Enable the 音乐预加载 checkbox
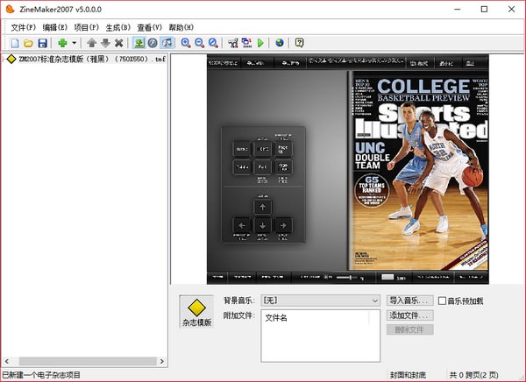526x382 pixels. [x=443, y=301]
